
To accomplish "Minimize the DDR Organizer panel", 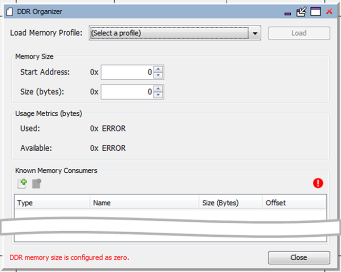I will [x=288, y=14].
